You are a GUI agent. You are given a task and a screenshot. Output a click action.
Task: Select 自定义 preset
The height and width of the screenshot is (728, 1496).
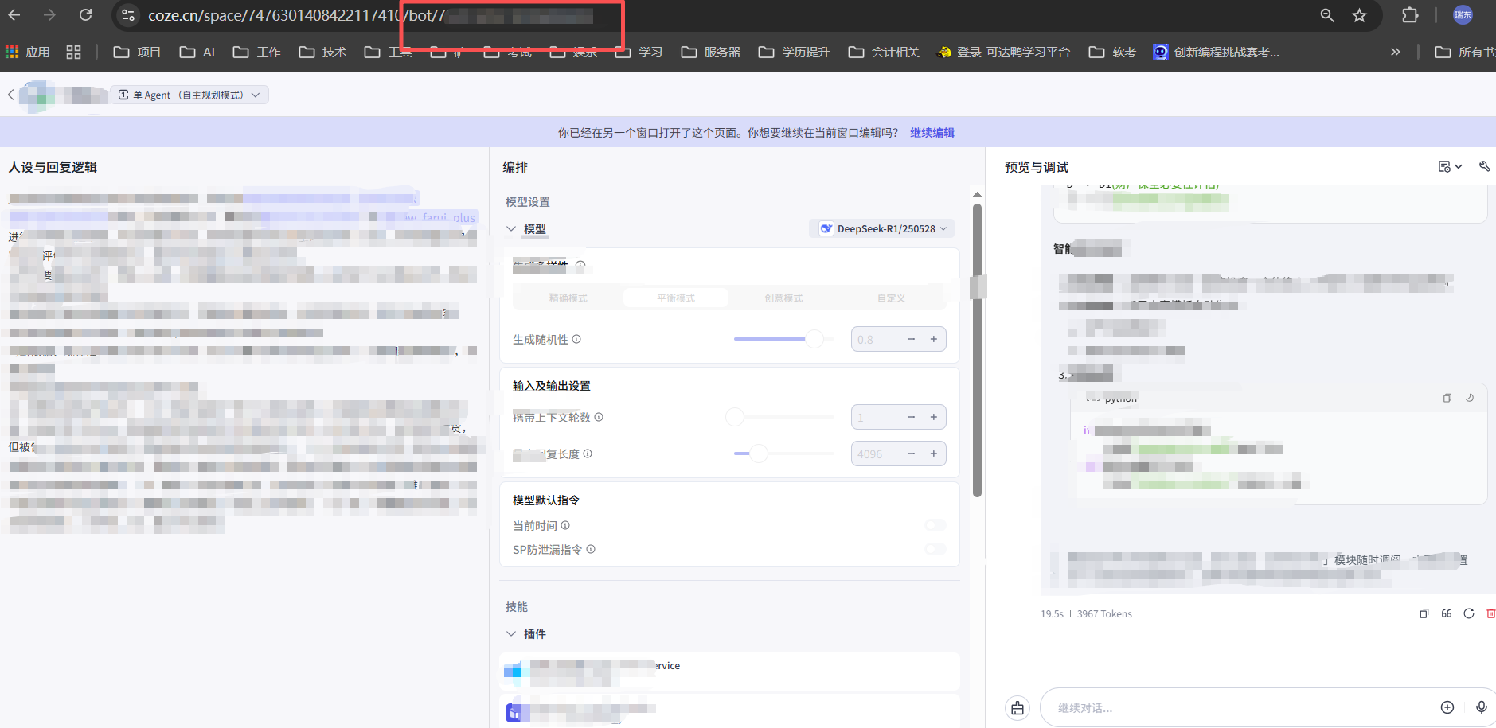(x=891, y=298)
